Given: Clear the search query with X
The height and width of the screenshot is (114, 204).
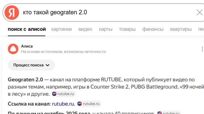Looking at the screenshot, I should point(199,13).
